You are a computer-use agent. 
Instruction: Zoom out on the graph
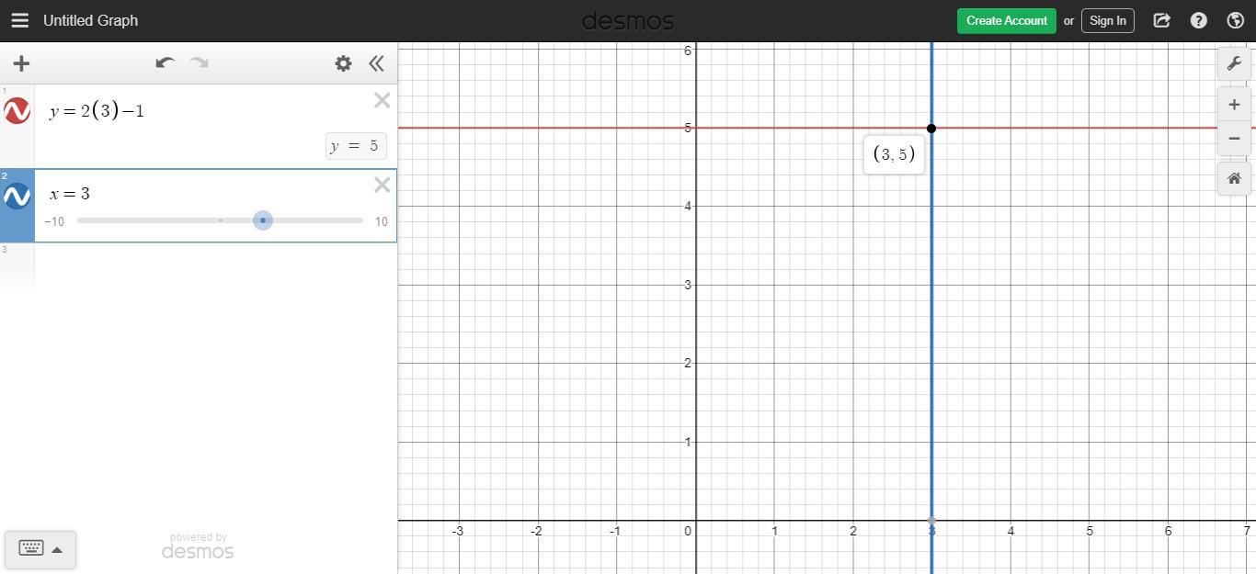(x=1234, y=139)
